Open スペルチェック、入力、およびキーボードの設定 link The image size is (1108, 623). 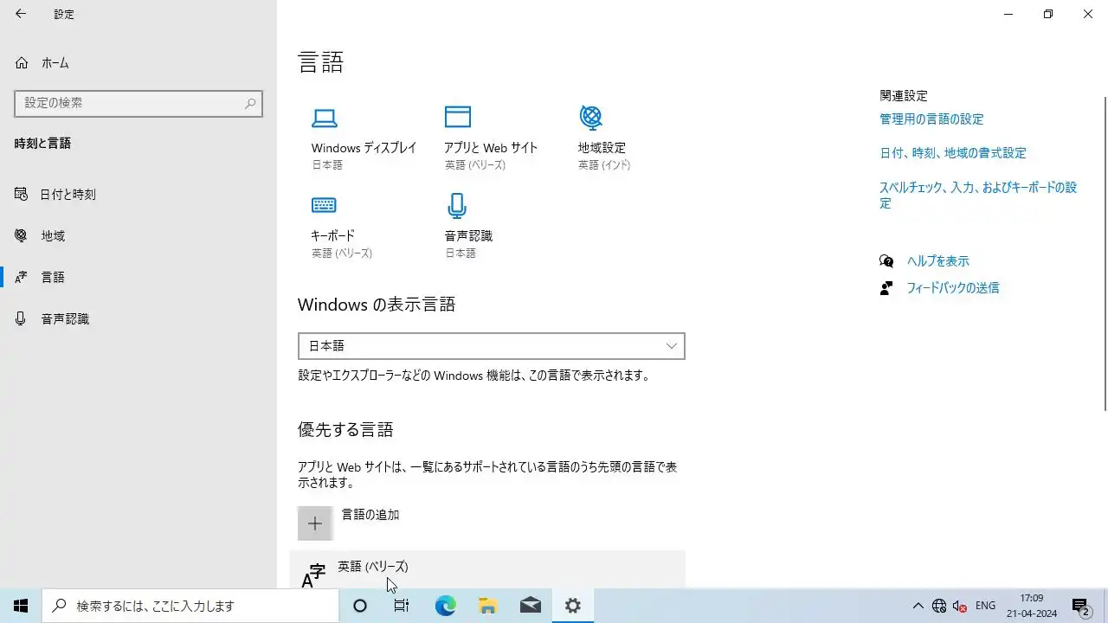(978, 196)
